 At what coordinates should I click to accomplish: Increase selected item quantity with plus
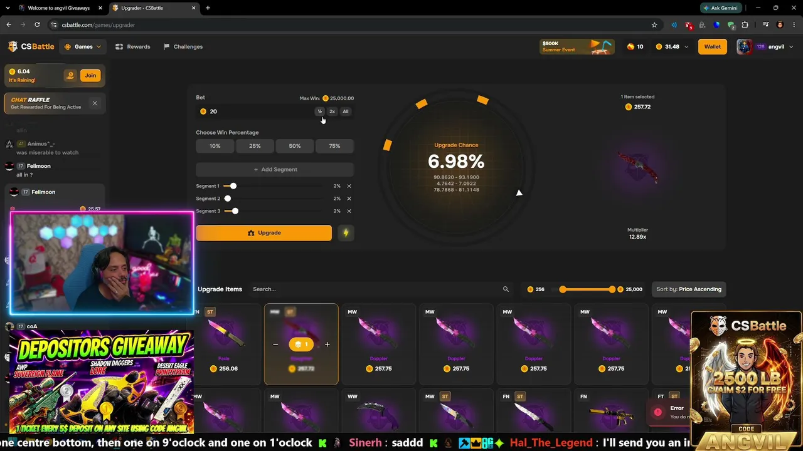(327, 345)
